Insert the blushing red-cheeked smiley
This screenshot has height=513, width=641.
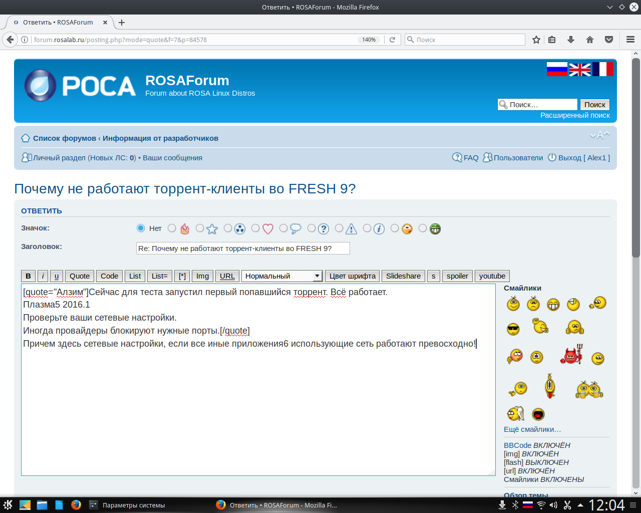click(x=514, y=356)
